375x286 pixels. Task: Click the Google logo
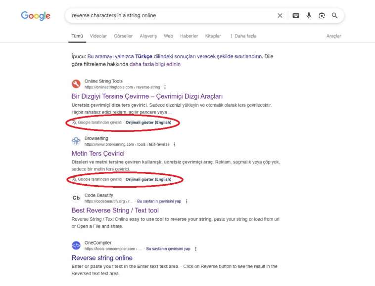[x=36, y=16]
